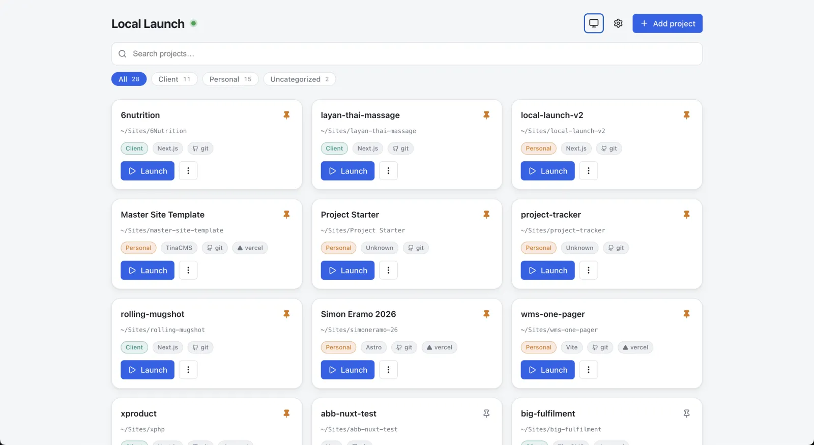
Task: Click the git badge on layan-thai-massage
Action: pos(400,149)
